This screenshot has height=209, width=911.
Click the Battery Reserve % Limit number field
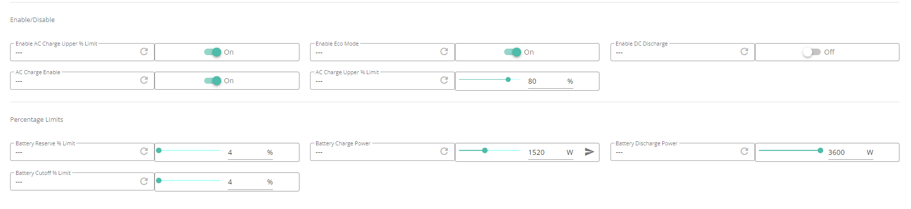pos(250,152)
